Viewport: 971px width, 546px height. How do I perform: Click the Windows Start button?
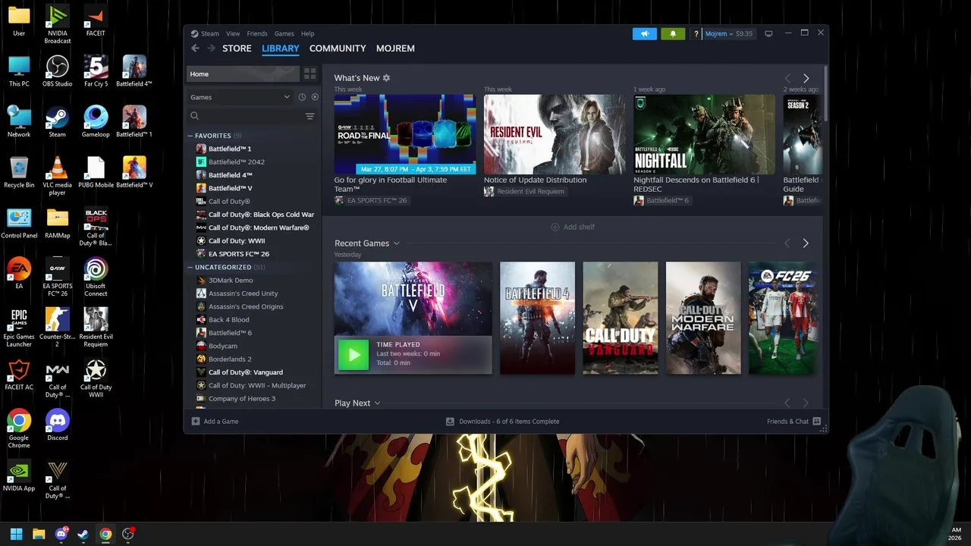tap(16, 534)
